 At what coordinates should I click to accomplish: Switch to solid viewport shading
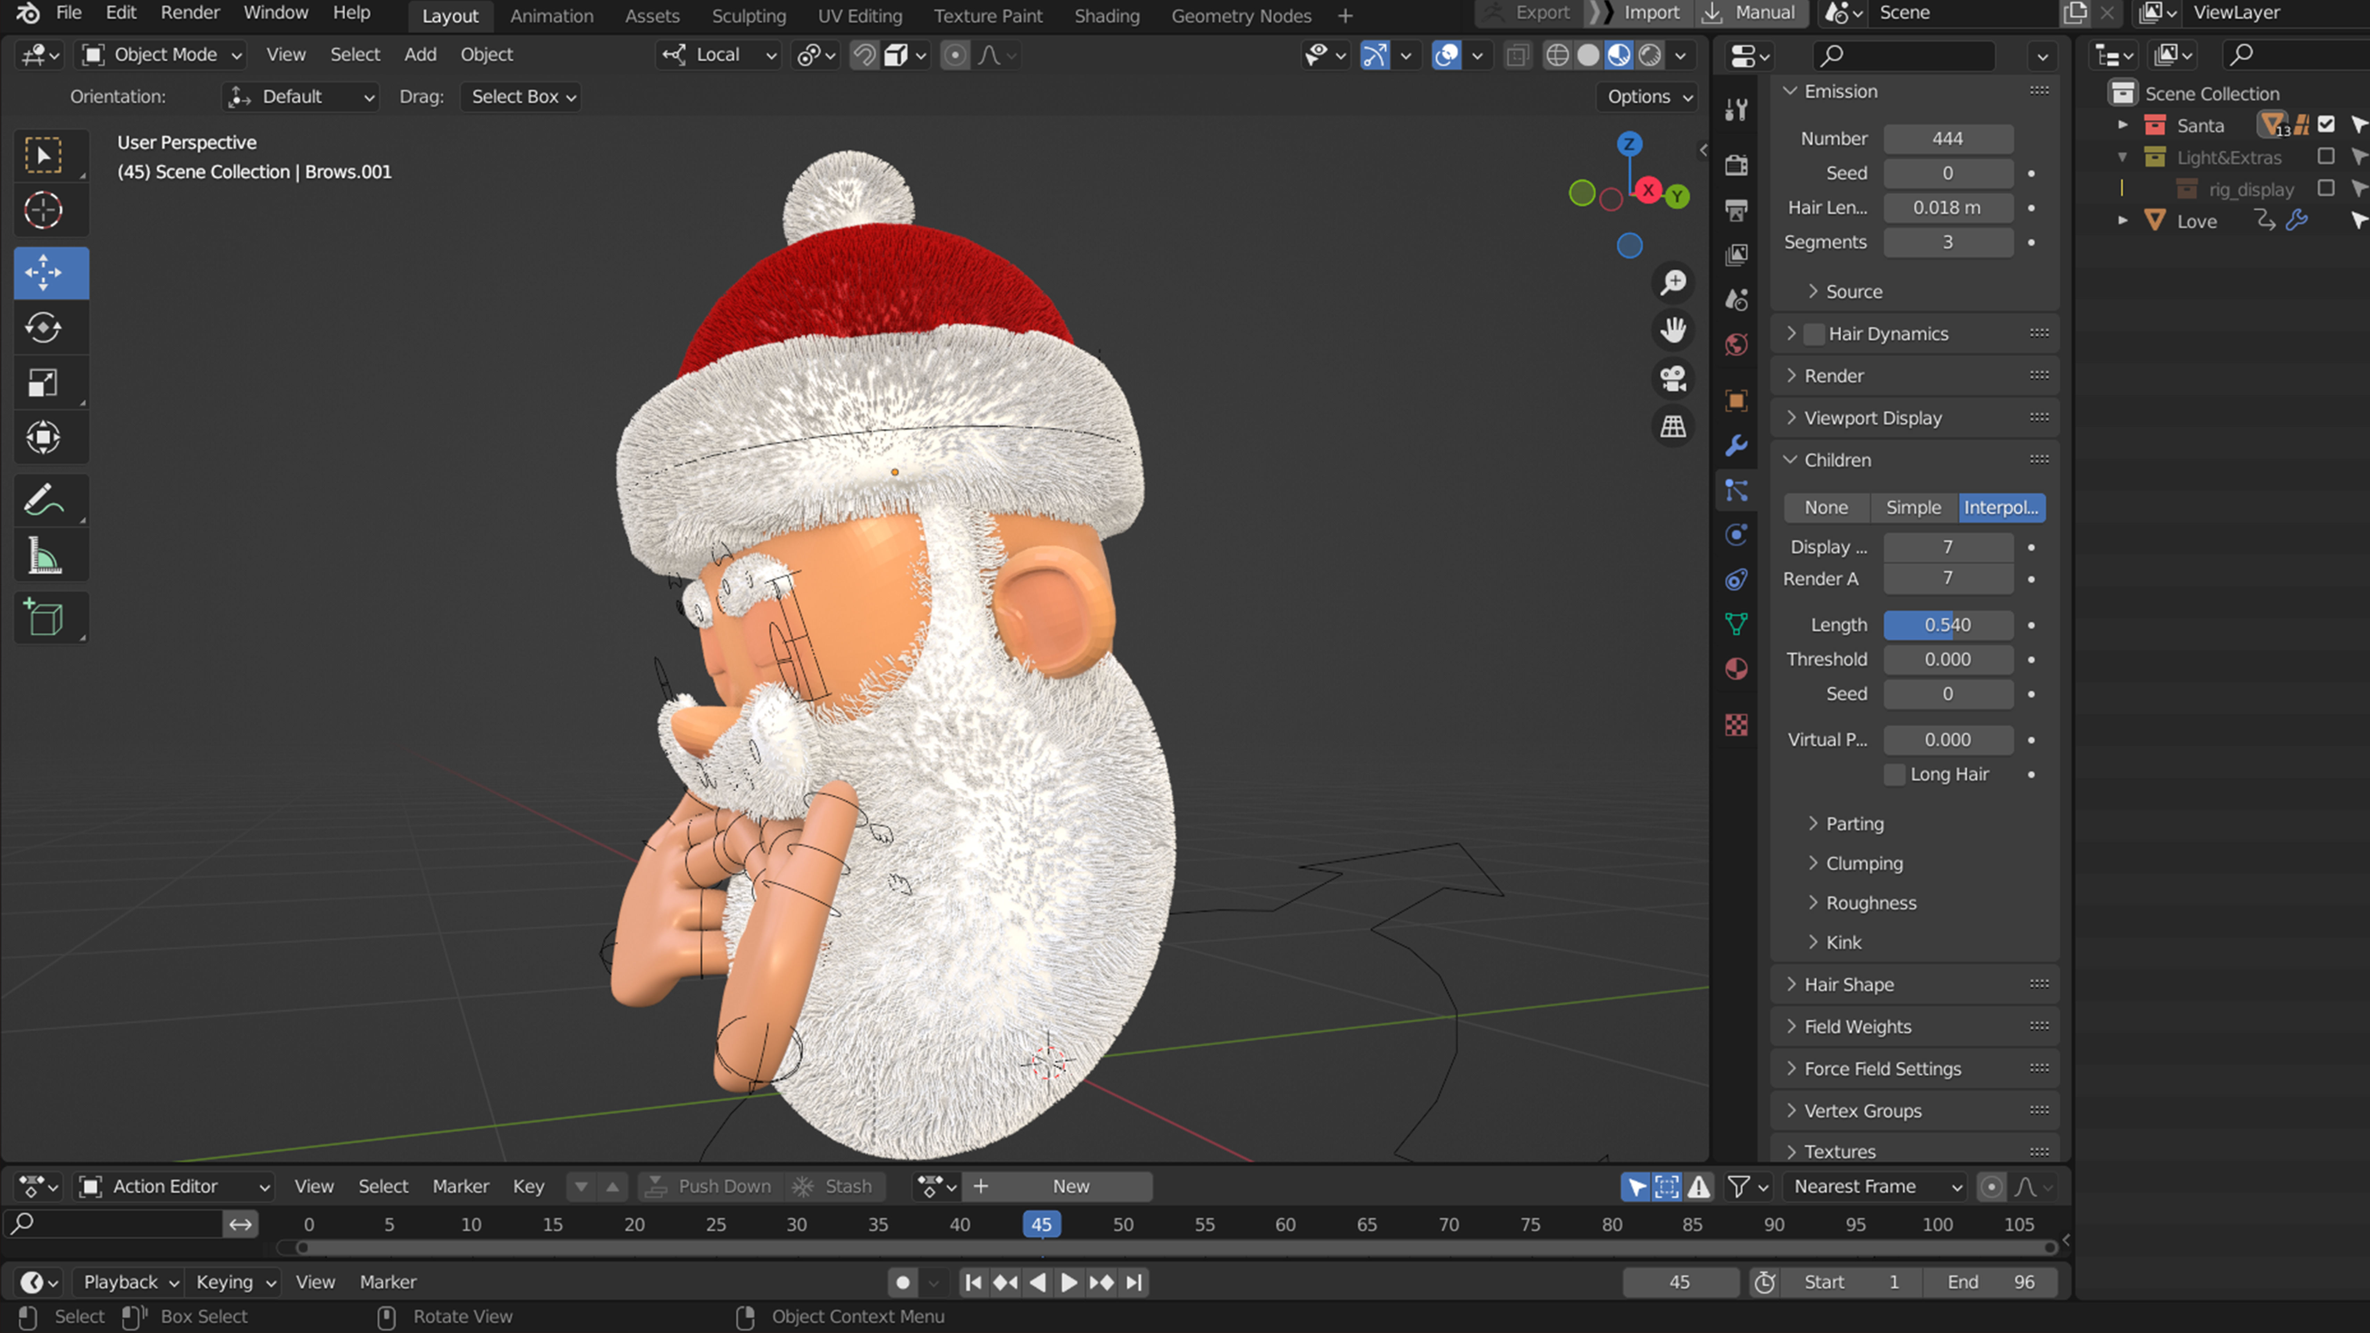pos(1588,55)
